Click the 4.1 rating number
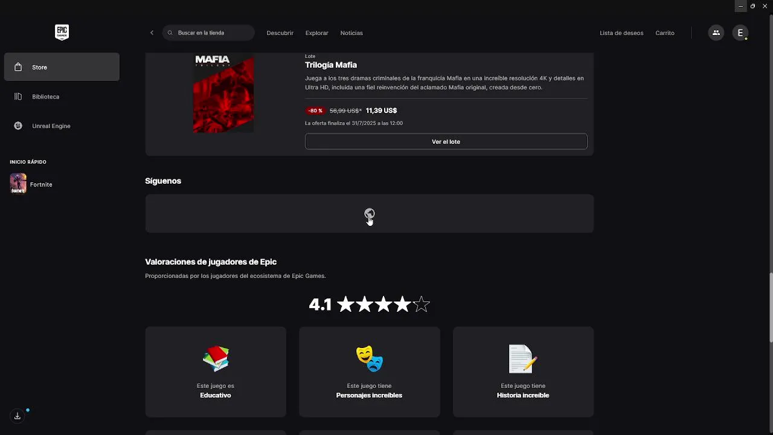The image size is (773, 435). coord(320,304)
